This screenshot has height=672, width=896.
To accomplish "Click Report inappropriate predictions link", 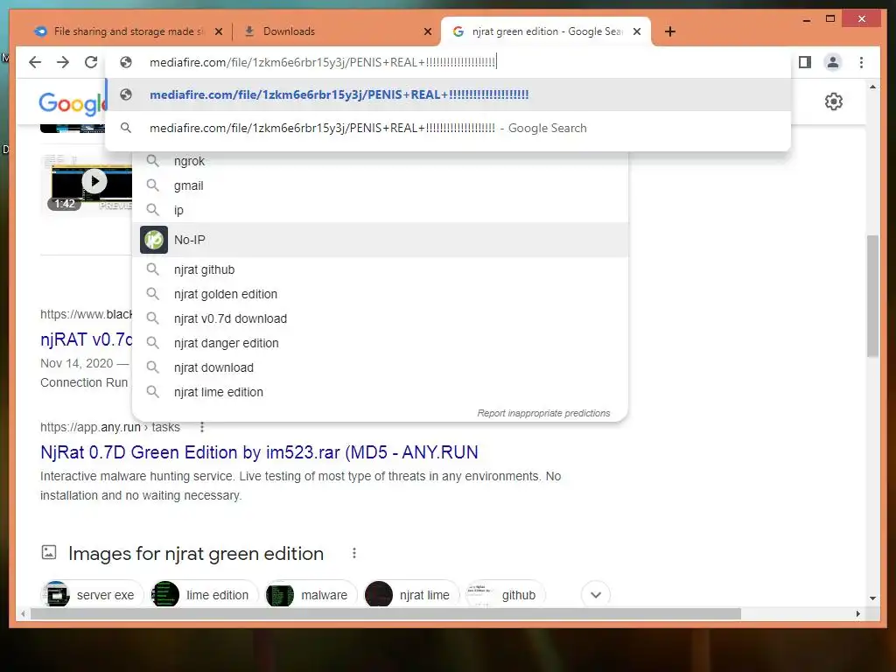I will 543,413.
